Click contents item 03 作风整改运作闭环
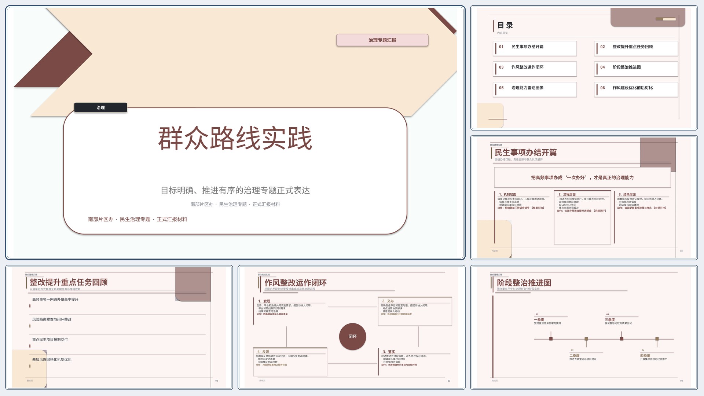The width and height of the screenshot is (704, 396). (535, 69)
